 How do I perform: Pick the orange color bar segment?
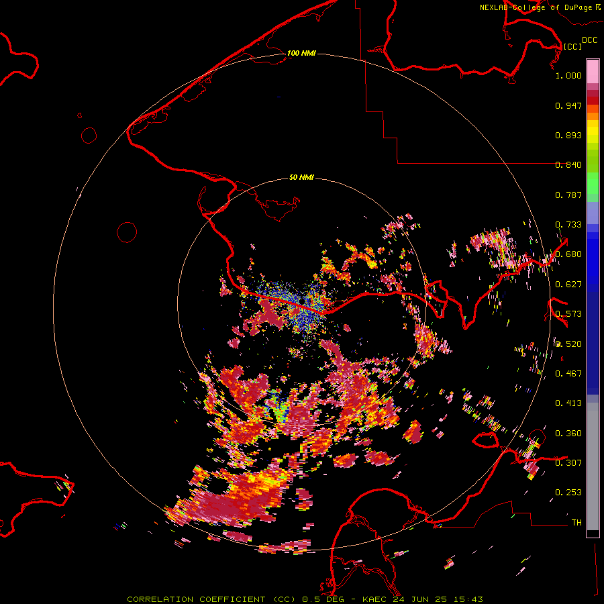point(593,116)
